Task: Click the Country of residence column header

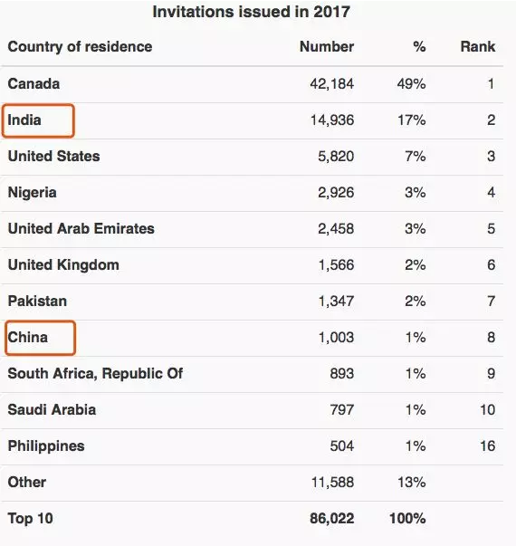Action: point(80,47)
